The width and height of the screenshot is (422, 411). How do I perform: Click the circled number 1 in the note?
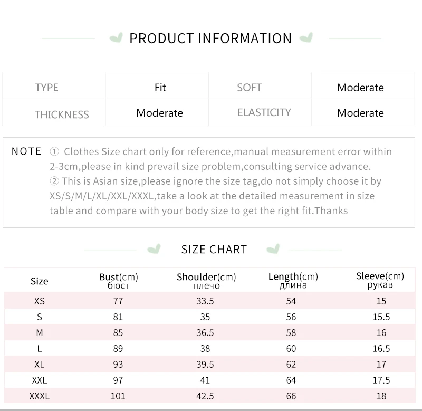(x=54, y=152)
